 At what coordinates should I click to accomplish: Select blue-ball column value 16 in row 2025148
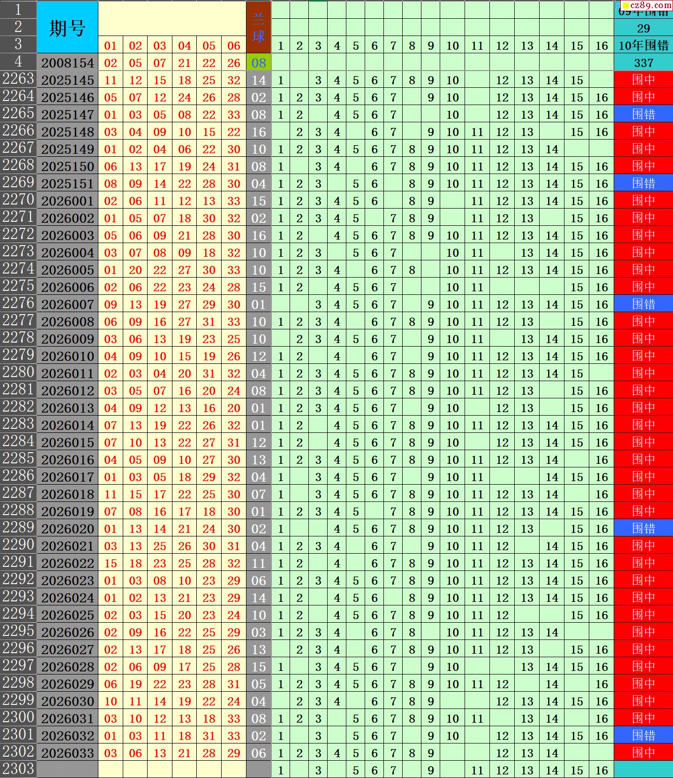click(259, 131)
